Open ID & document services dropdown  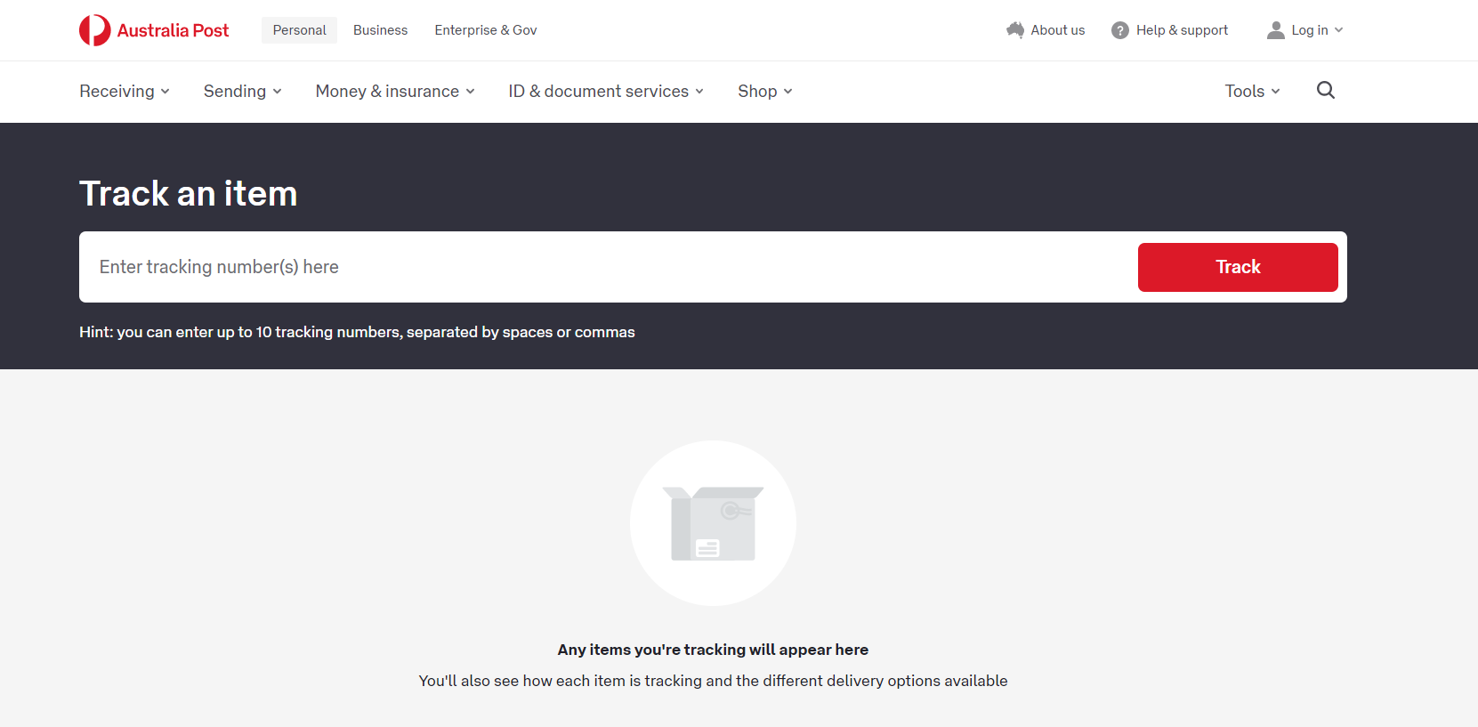606,91
